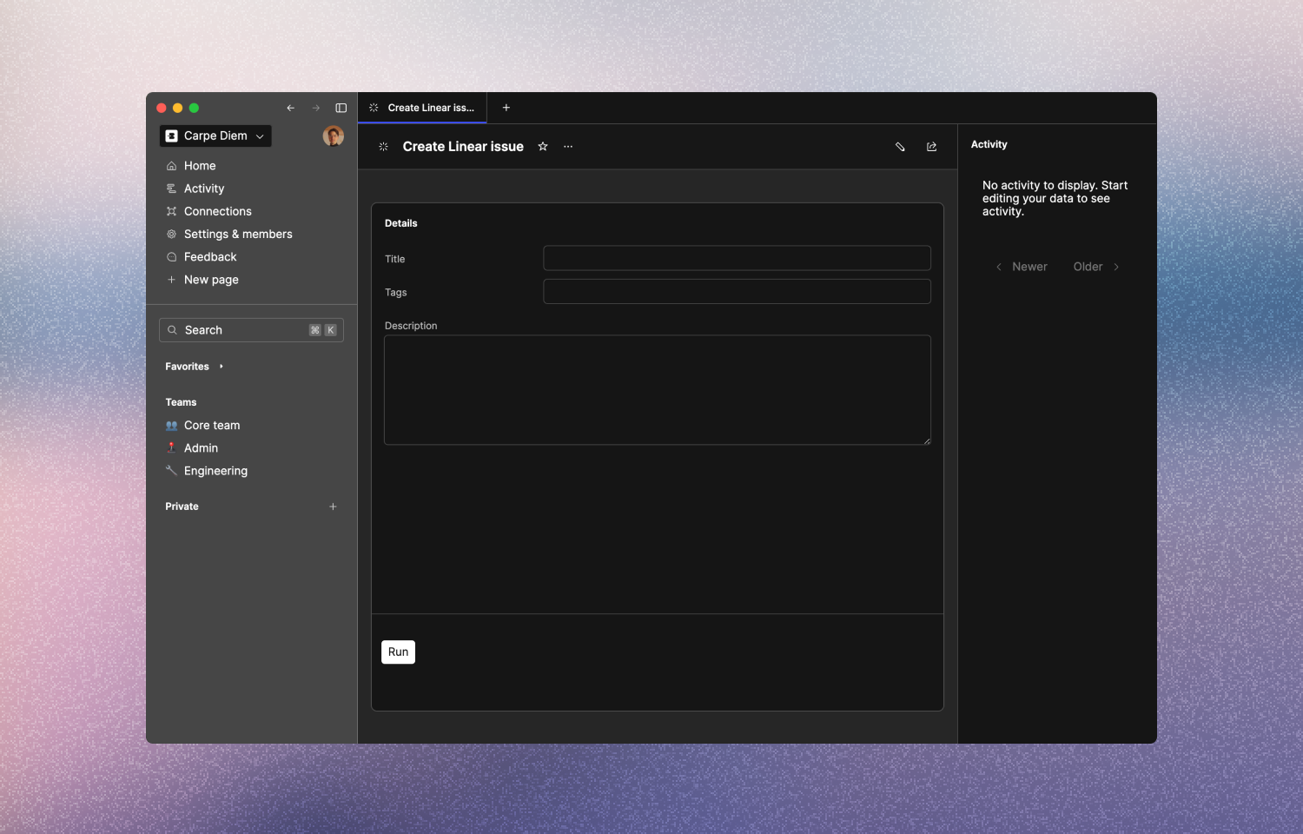Create a New page
This screenshot has height=834, width=1303.
210,280
